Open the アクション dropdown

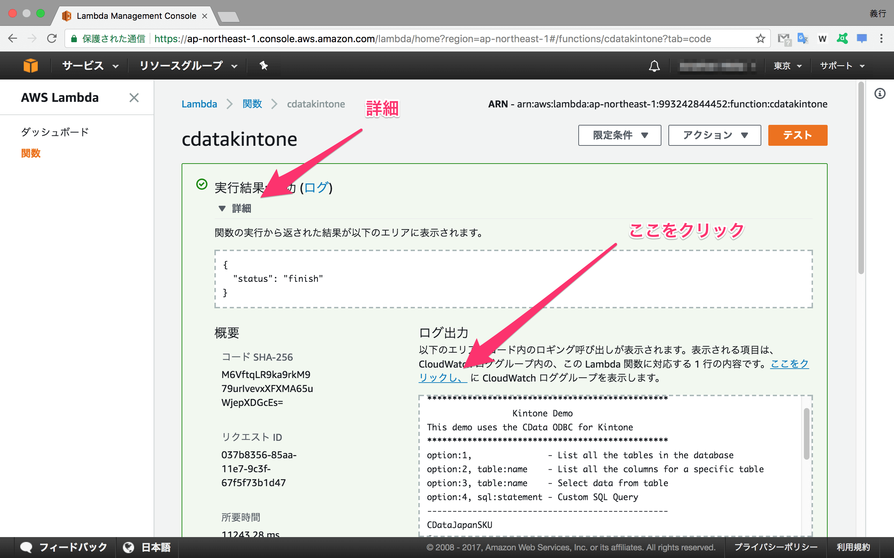714,135
